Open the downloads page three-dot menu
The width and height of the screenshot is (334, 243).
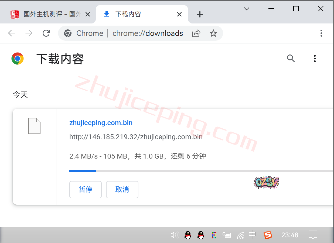tap(315, 58)
